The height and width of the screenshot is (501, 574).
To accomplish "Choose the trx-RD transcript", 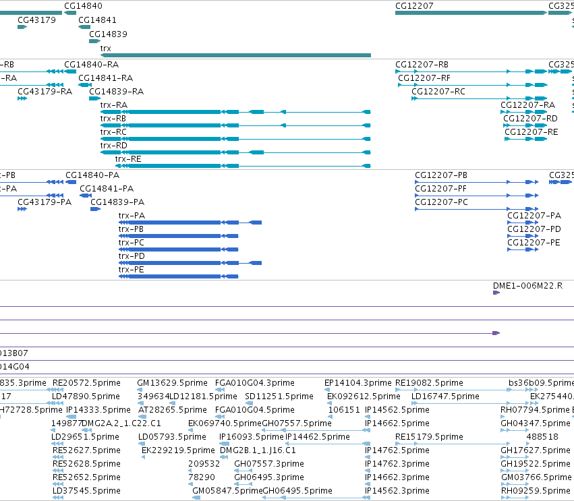I will pos(235,152).
